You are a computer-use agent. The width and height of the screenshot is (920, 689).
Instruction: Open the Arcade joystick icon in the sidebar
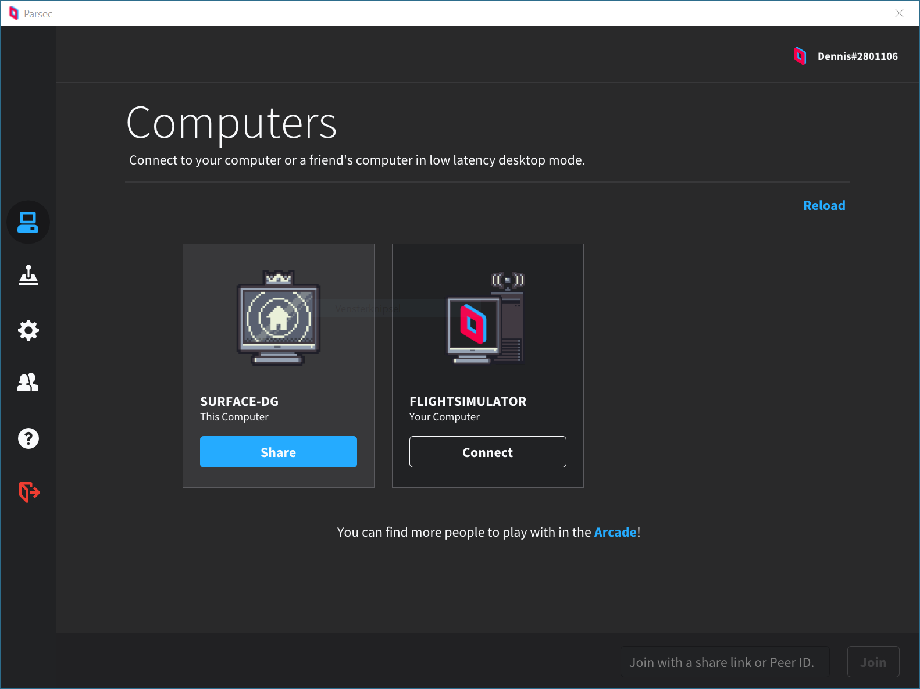pyautogui.click(x=28, y=276)
